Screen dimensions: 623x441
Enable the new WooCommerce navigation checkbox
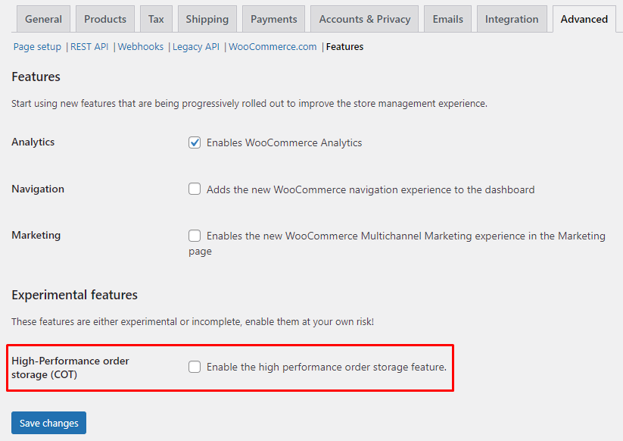coord(195,189)
